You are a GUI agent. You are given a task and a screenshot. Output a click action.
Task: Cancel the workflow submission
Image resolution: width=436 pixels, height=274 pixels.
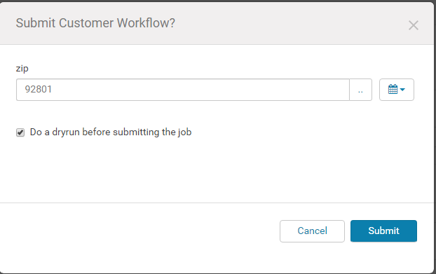click(312, 231)
